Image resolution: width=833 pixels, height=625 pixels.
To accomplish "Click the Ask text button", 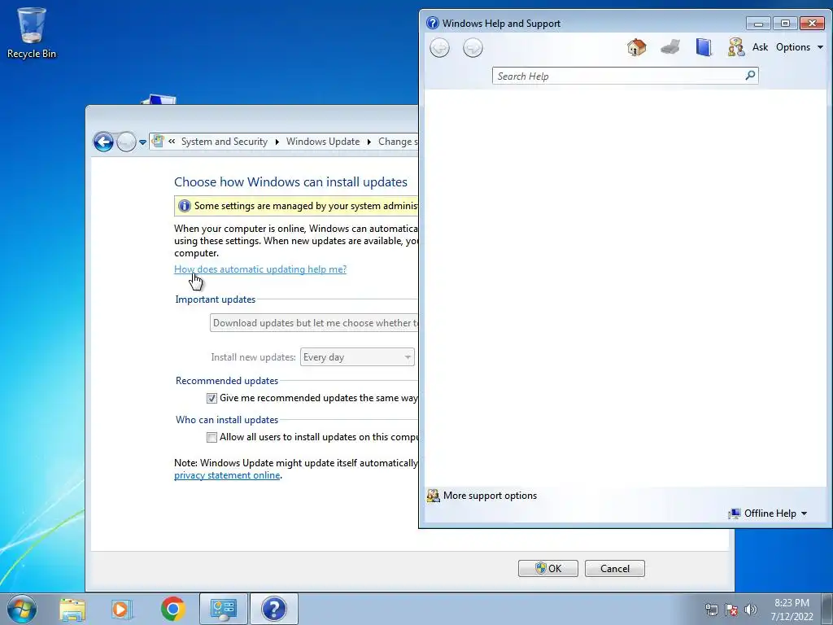I will click(x=760, y=47).
